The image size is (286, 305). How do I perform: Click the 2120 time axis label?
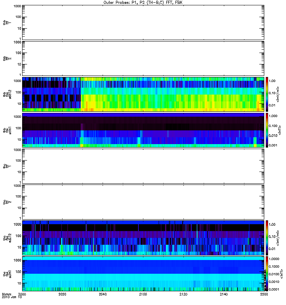(183, 294)
